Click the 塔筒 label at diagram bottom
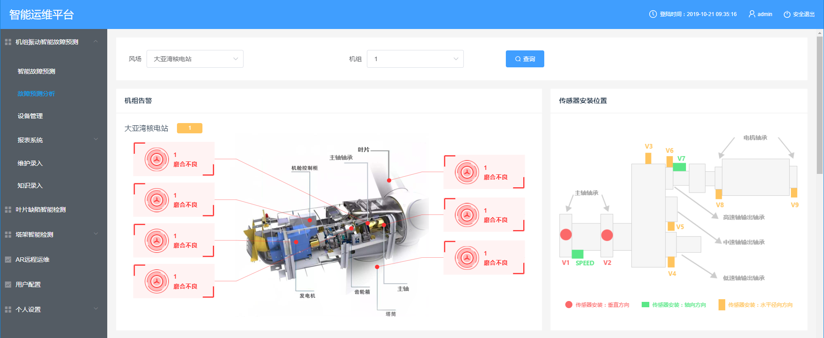This screenshot has width=824, height=338. coord(391,314)
